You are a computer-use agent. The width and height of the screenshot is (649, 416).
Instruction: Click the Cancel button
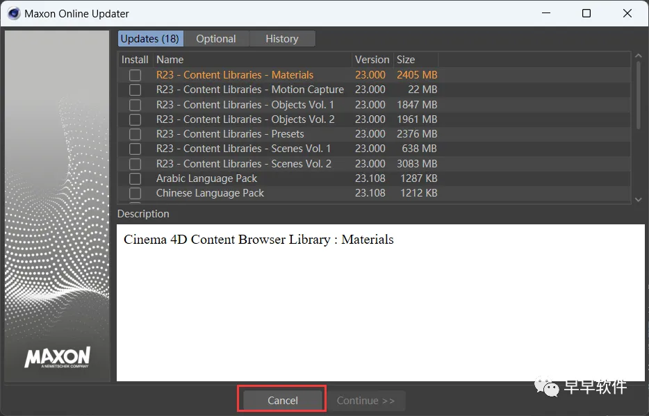click(283, 400)
